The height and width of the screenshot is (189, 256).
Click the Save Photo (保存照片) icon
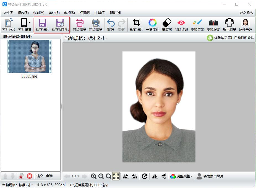coord(42,23)
